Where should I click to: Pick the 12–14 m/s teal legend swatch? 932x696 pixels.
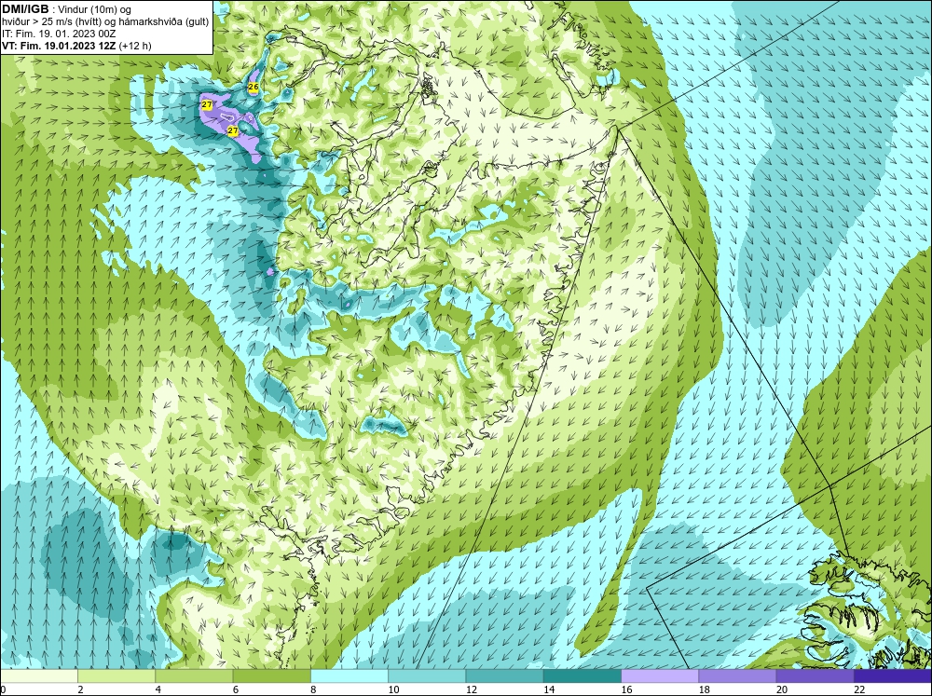[x=504, y=676]
